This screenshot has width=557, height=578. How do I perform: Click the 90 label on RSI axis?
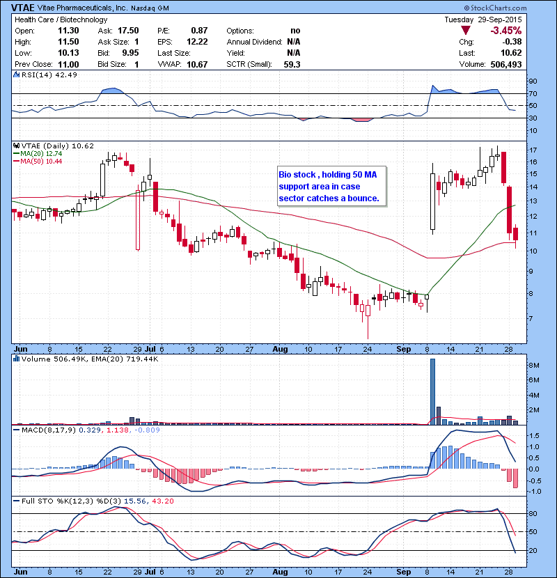point(533,81)
